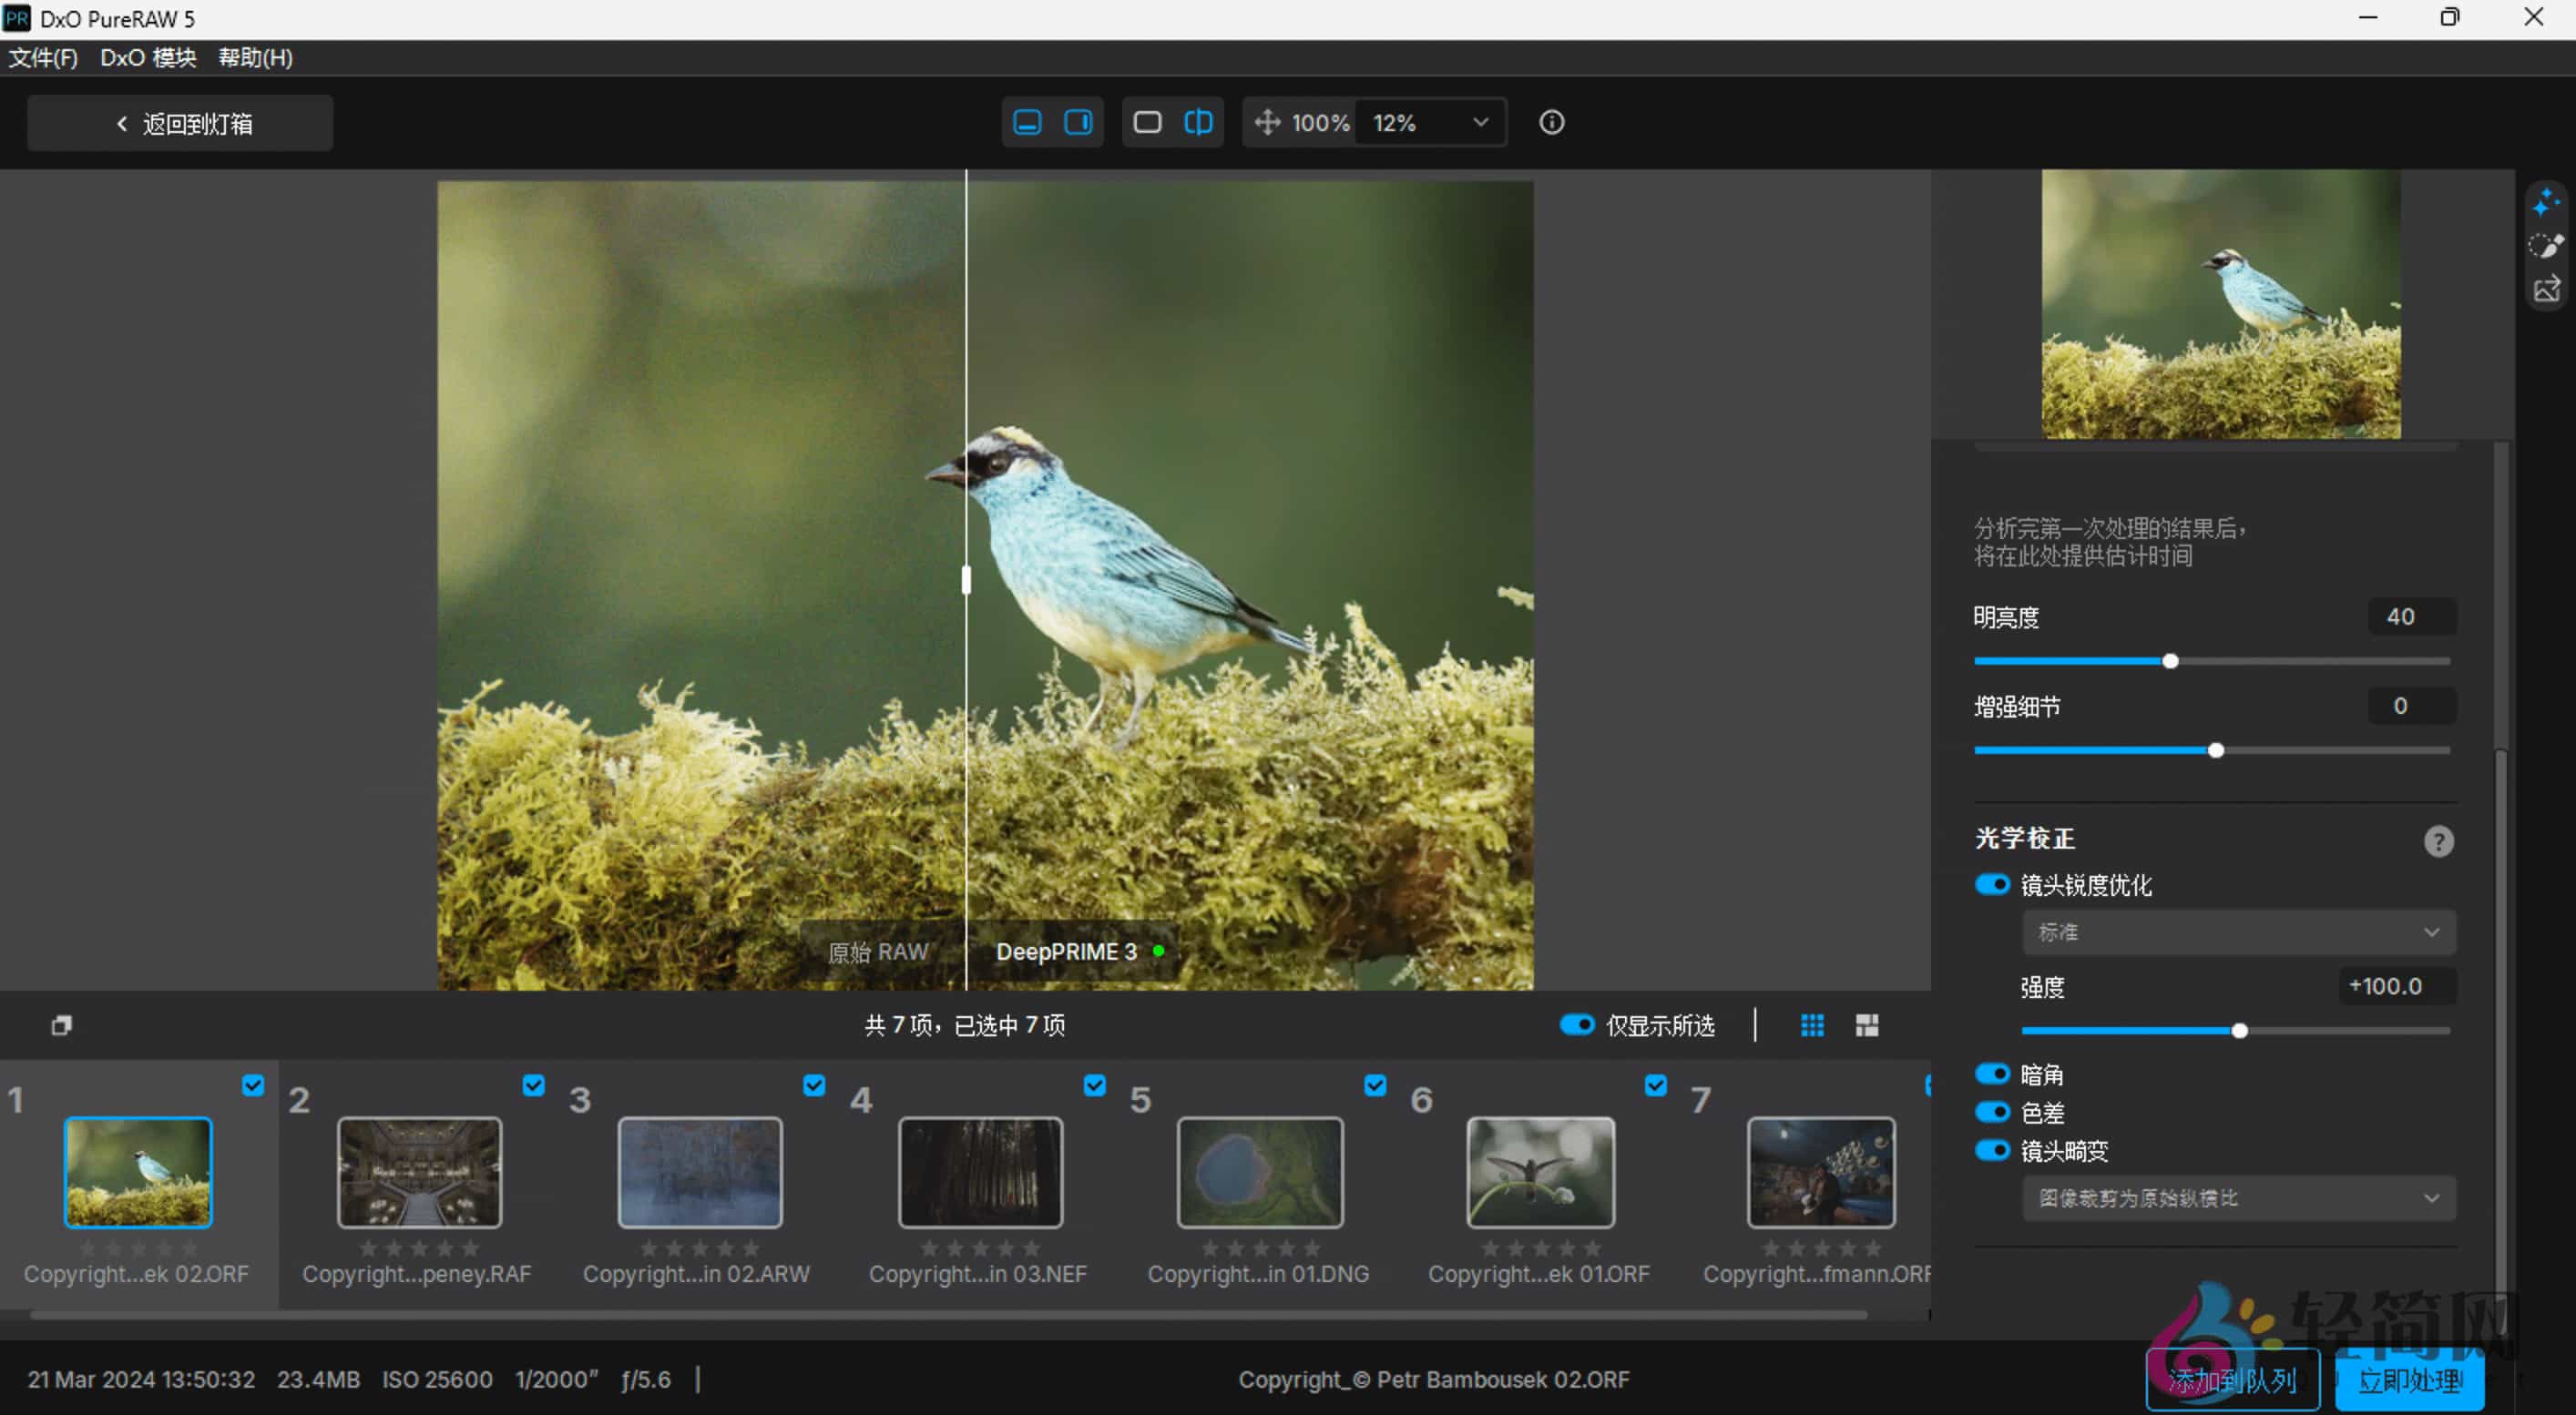
Task: Click the export image icon on right sidebar
Action: [x=2547, y=289]
